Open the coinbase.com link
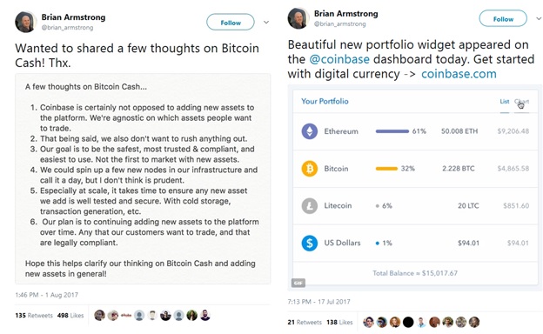 pyautogui.click(x=459, y=74)
